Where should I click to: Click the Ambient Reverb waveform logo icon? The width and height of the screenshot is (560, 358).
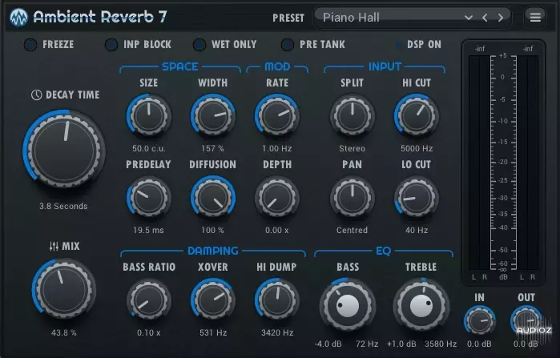(x=19, y=17)
